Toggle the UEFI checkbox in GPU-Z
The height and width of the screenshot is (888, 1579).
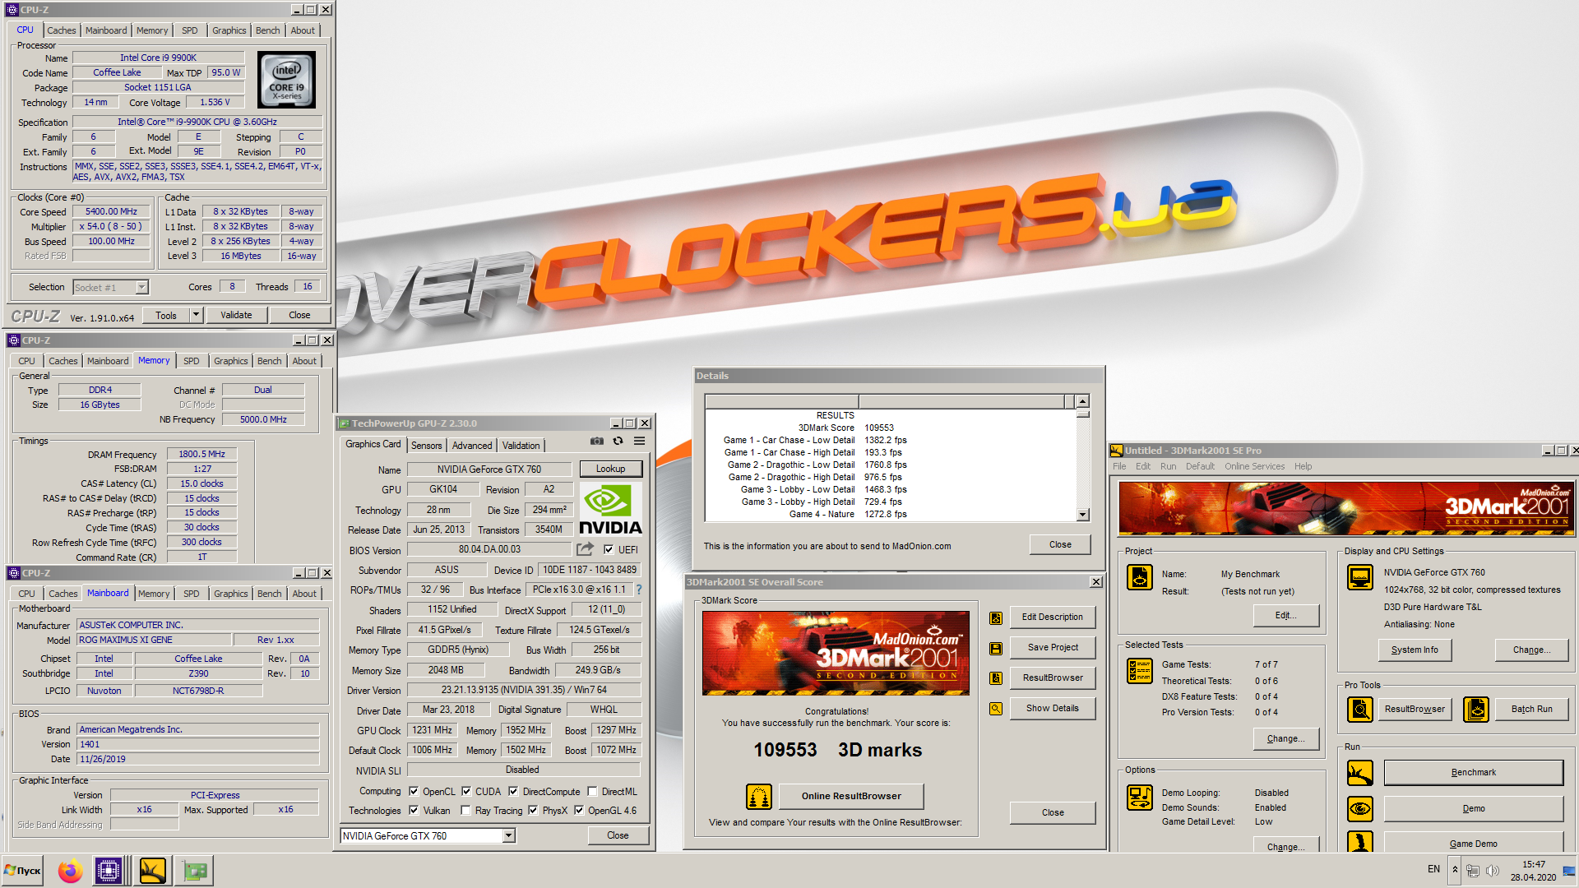pos(609,550)
